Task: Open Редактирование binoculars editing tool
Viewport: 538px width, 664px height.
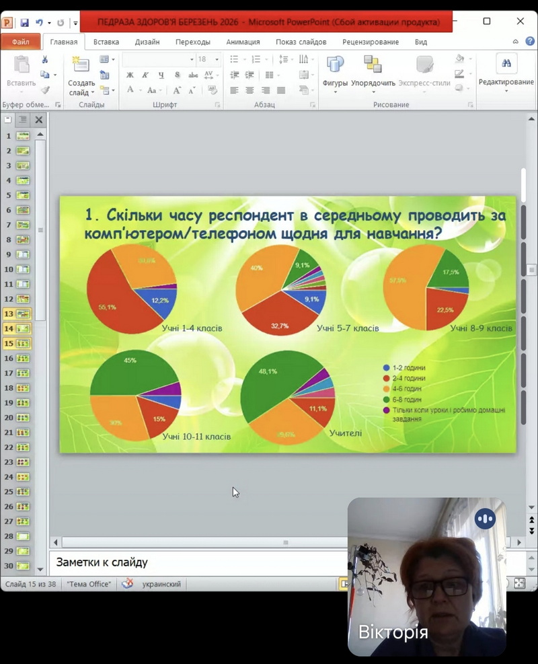Action: click(506, 65)
